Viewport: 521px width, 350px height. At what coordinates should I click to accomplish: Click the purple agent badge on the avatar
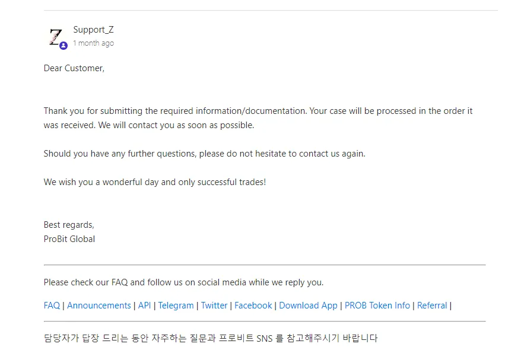coord(63,46)
